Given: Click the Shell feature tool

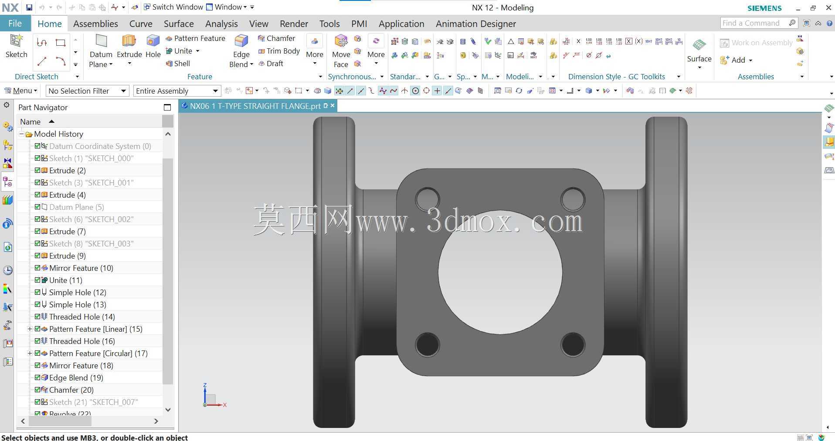Looking at the screenshot, I should [178, 64].
